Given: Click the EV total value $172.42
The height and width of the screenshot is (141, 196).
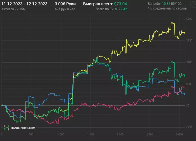Looking at the screenshot, I should tap(121, 9).
